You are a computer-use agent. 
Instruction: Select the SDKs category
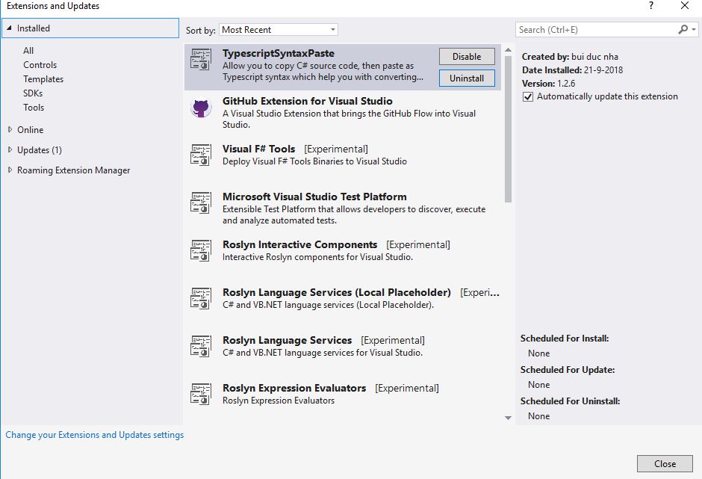click(33, 93)
